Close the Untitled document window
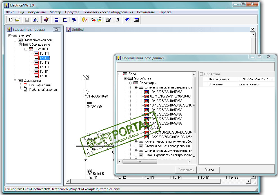This screenshot has width=278, height=195. click(253, 30)
